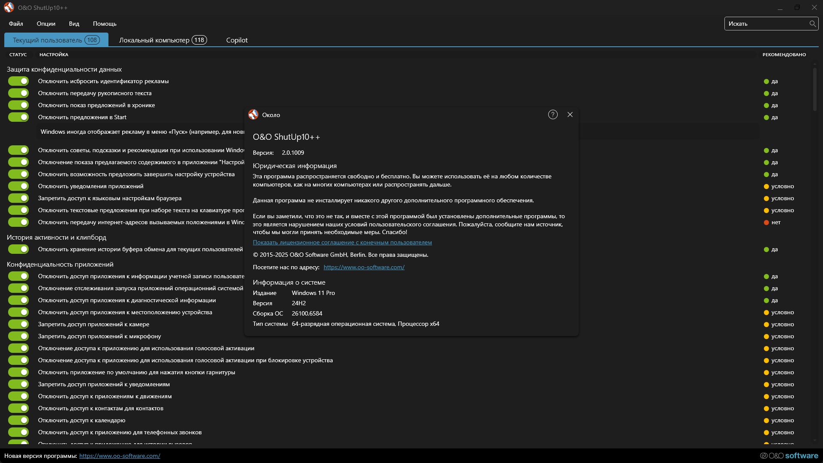Click the app icon in the main title bar
The width and height of the screenshot is (823, 463).
[x=9, y=7]
